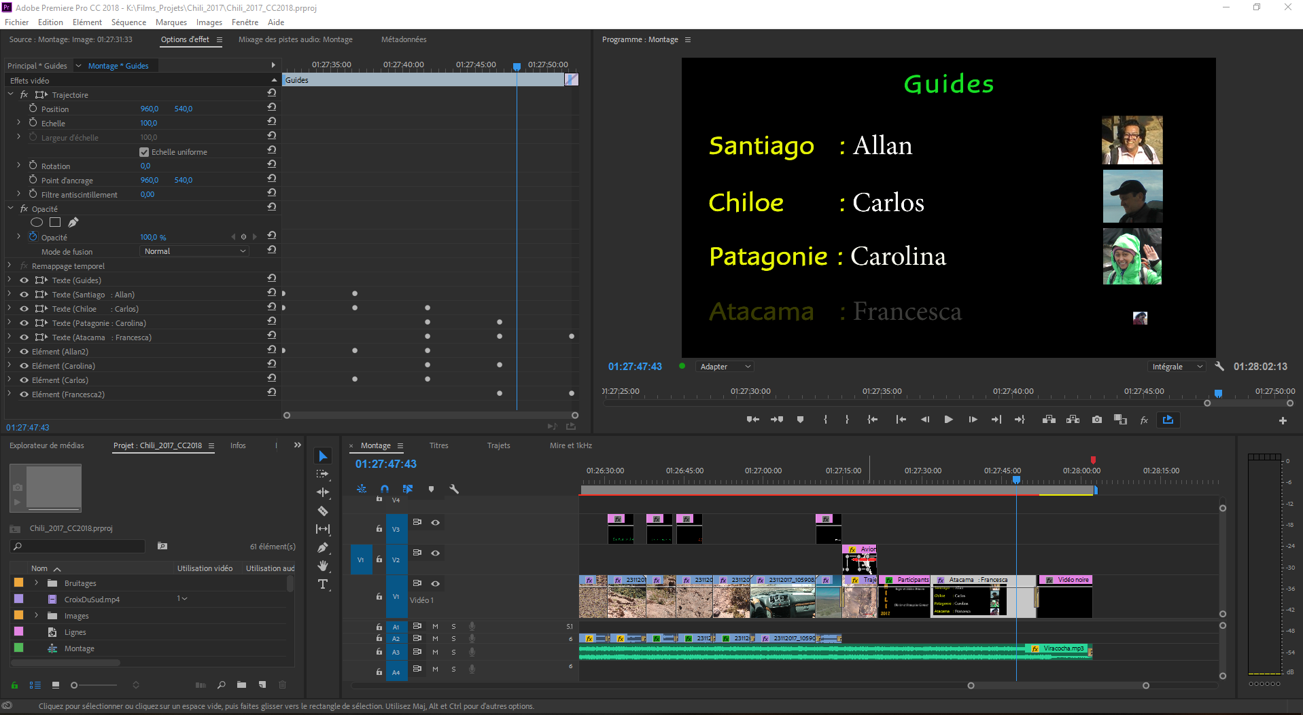Open the Mode de fusion Normal dropdown
Image resolution: width=1303 pixels, height=715 pixels.
(x=194, y=251)
